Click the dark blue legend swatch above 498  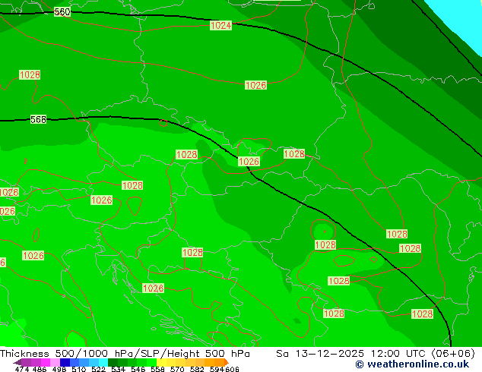pos(65,362)
